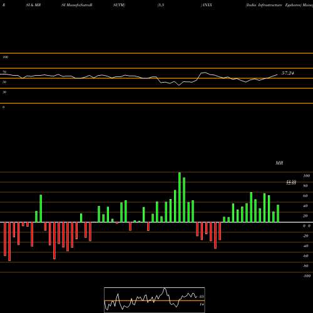Click the last green bar at right end of the histogram
Image resolution: width=313 pixels, height=313 pixels.
278,213
